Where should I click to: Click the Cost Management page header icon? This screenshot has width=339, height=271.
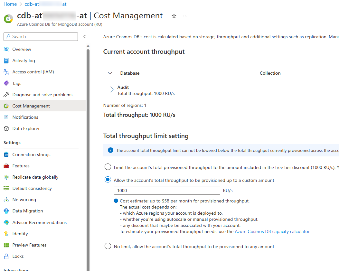(8, 19)
